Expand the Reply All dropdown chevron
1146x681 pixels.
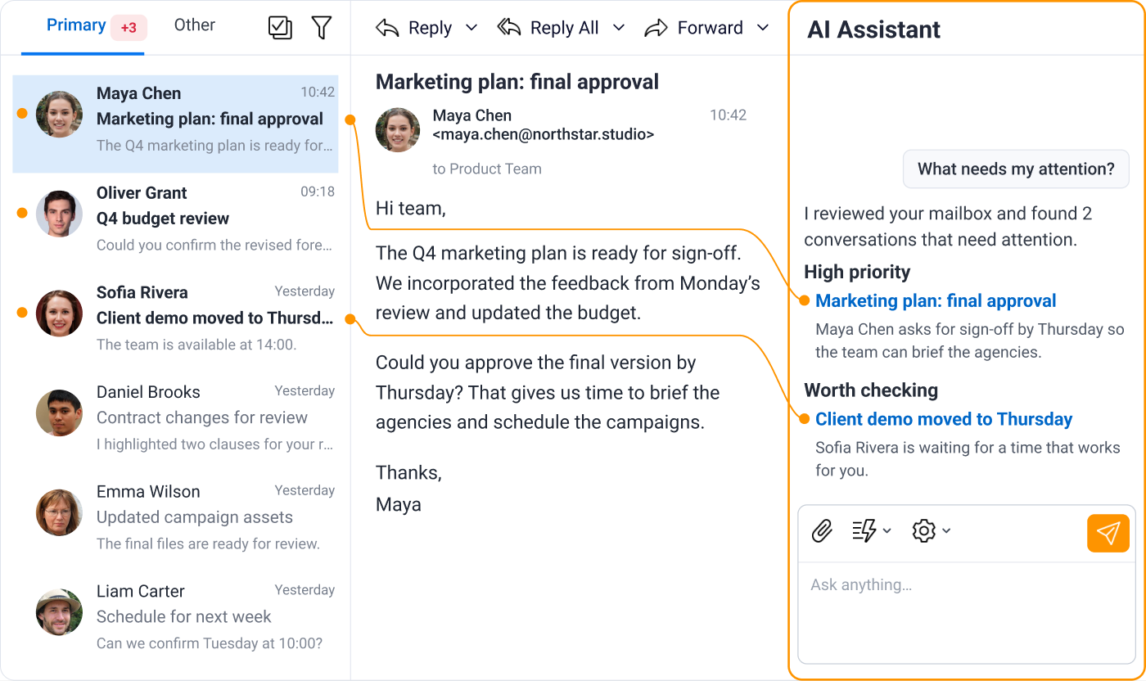coord(619,28)
